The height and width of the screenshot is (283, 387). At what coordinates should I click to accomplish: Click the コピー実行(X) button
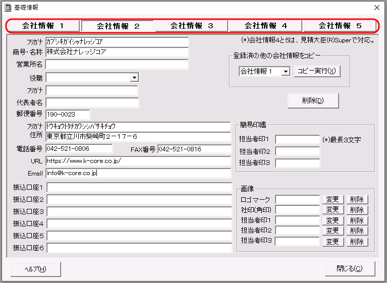point(317,71)
